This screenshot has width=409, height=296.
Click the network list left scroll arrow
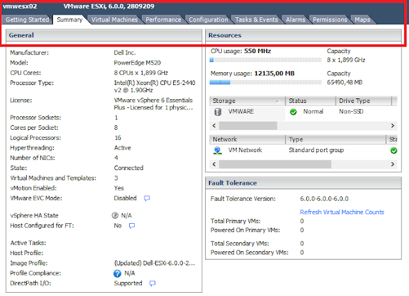click(x=214, y=164)
